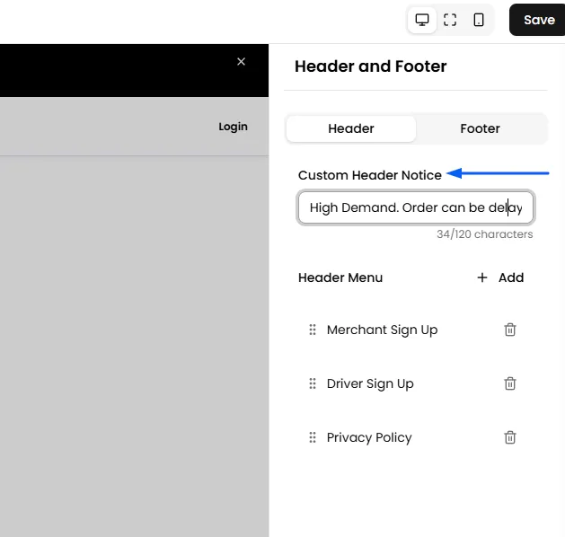The image size is (565, 537).
Task: Click the Header Menu section label
Action: coord(340,277)
